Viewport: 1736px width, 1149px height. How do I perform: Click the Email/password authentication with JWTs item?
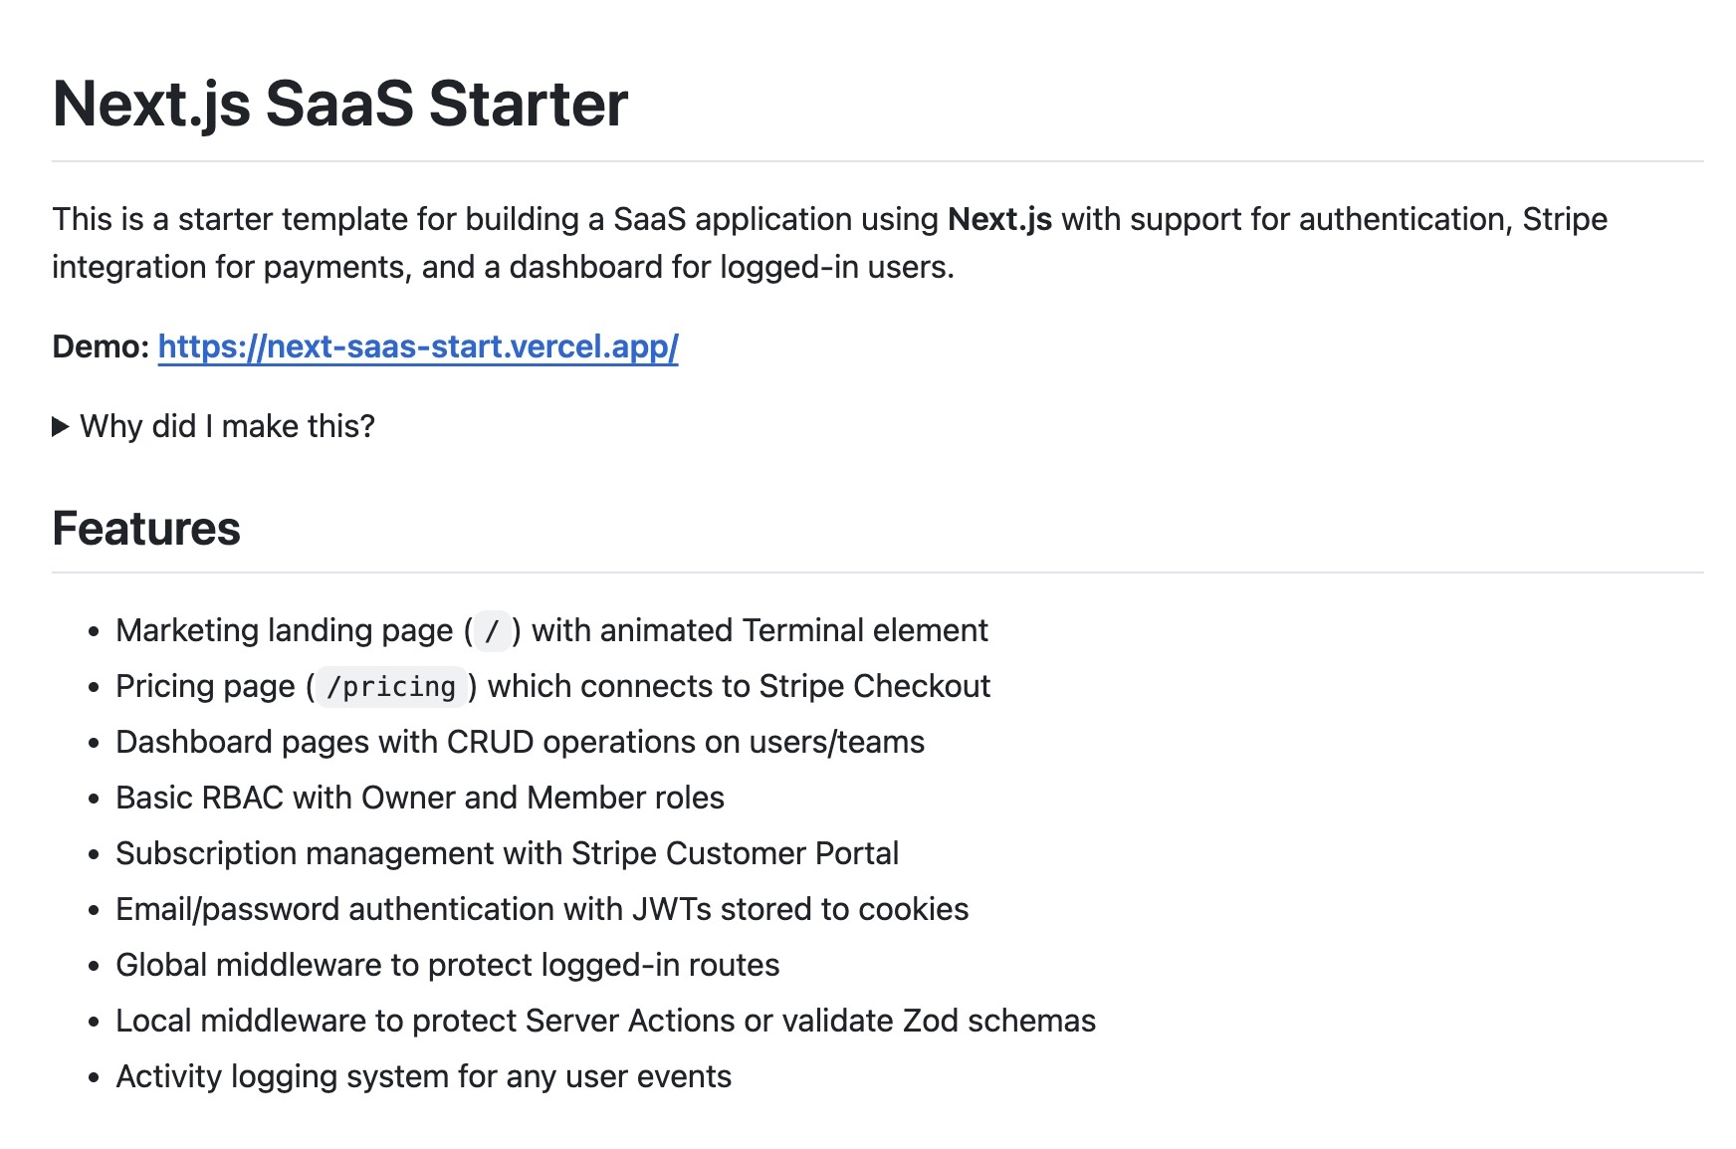pyautogui.click(x=542, y=909)
